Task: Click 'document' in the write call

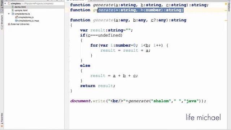Action: click(80, 101)
